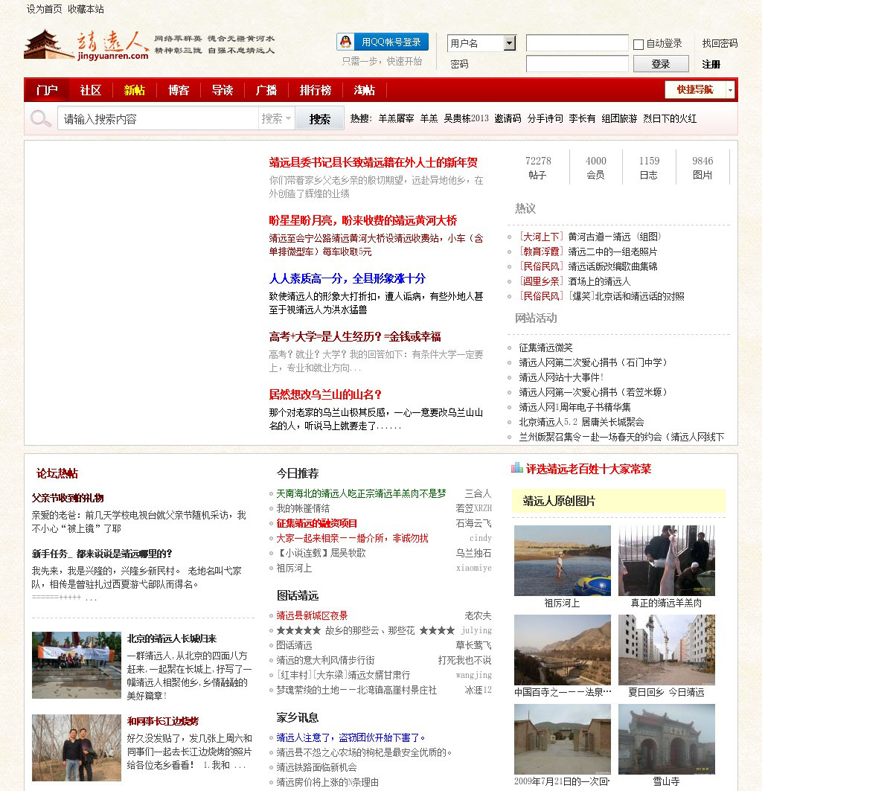Screen dimensions: 893x791
Task: Enable the 自动登录 checkbox
Action: [x=638, y=45]
